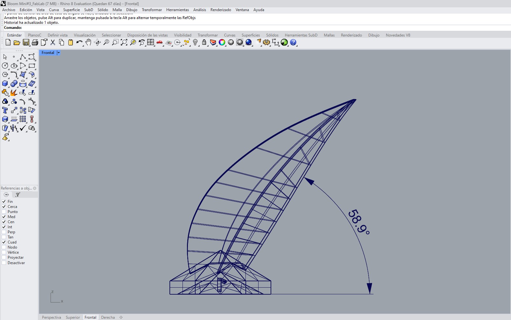
Task: Tick the Desactivar checkbox
Action: [x=4, y=263]
